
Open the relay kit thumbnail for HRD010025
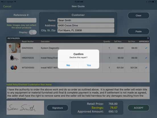tap(14, 58)
